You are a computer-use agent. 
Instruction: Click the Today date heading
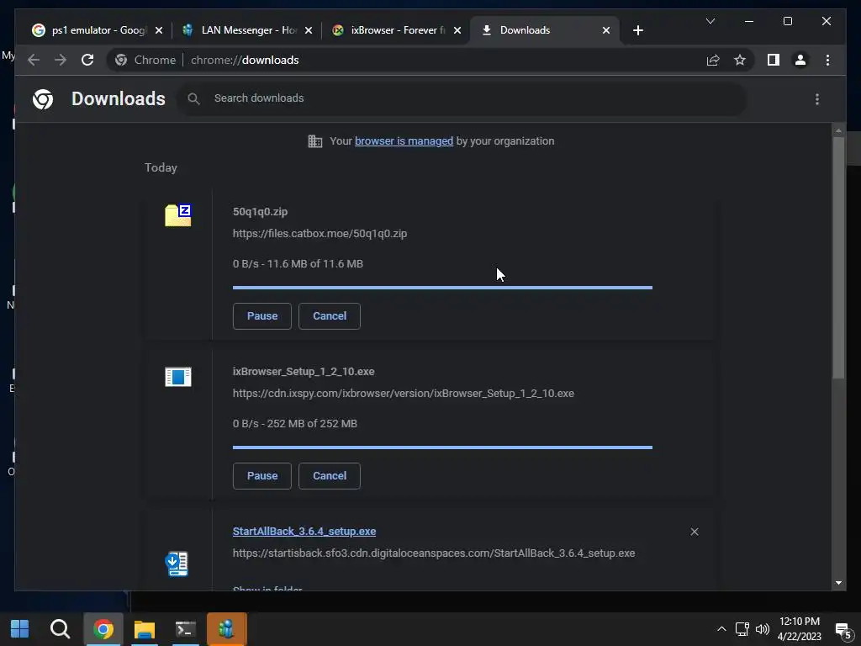161,167
